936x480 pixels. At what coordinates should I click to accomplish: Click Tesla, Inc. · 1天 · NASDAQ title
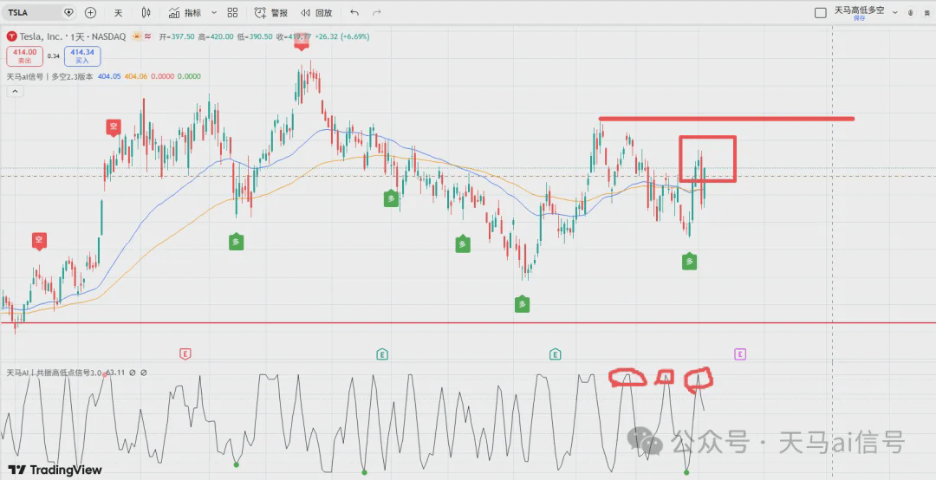[x=73, y=36]
